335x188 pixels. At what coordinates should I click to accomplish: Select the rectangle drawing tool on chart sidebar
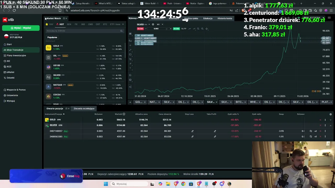130,55
